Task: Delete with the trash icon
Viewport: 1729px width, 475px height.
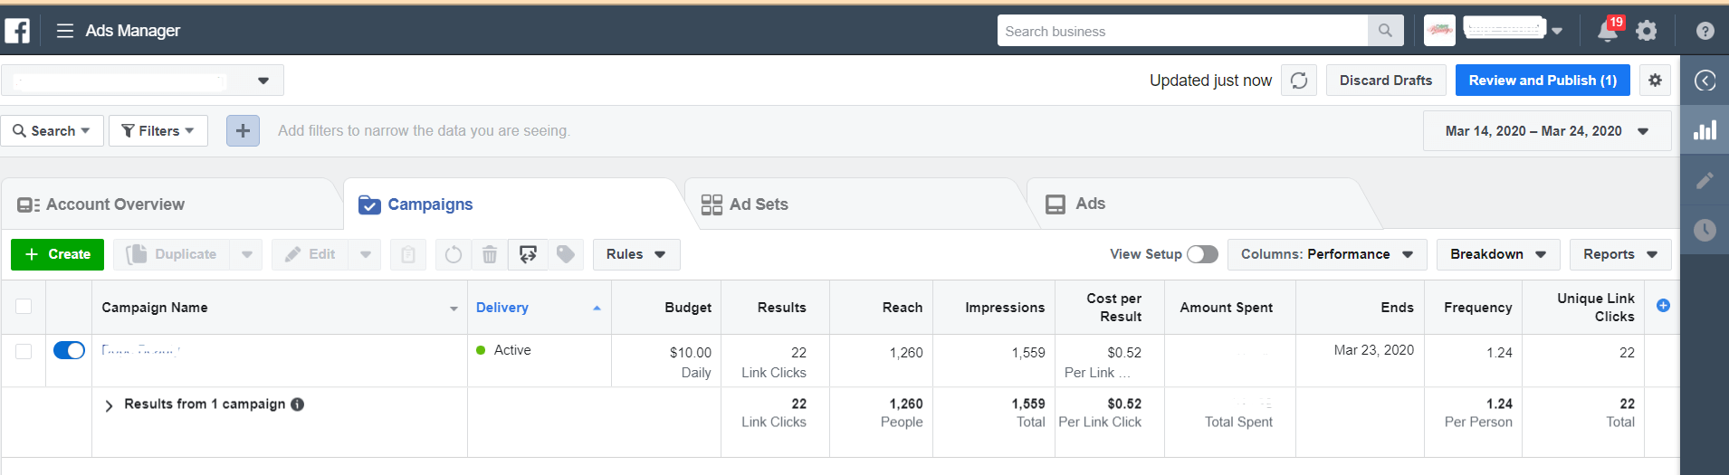Action: (490, 254)
